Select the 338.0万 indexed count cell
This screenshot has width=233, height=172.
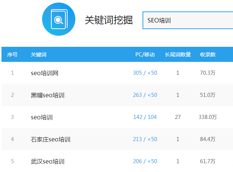pyautogui.click(x=208, y=117)
